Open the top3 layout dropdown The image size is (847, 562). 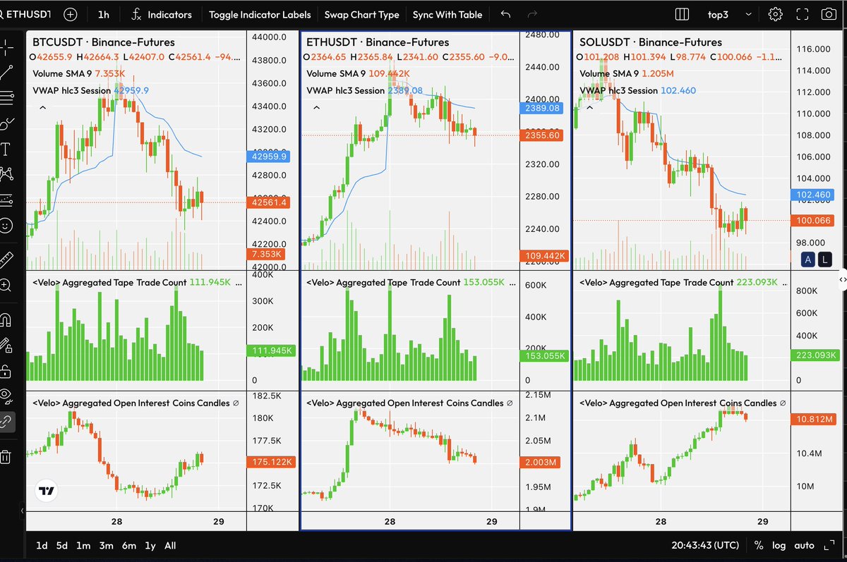[729, 14]
